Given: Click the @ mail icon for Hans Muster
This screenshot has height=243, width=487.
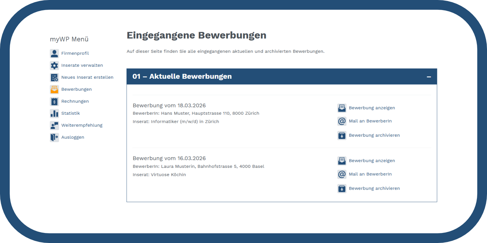Looking at the screenshot, I should click(342, 121).
